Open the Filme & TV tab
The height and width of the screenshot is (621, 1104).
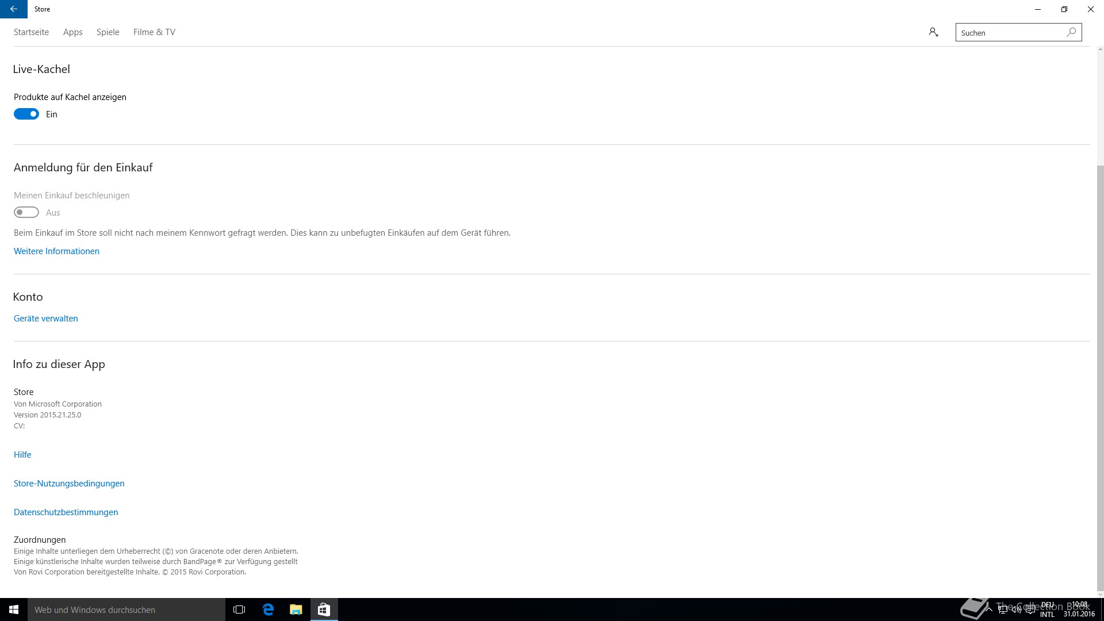(x=154, y=32)
